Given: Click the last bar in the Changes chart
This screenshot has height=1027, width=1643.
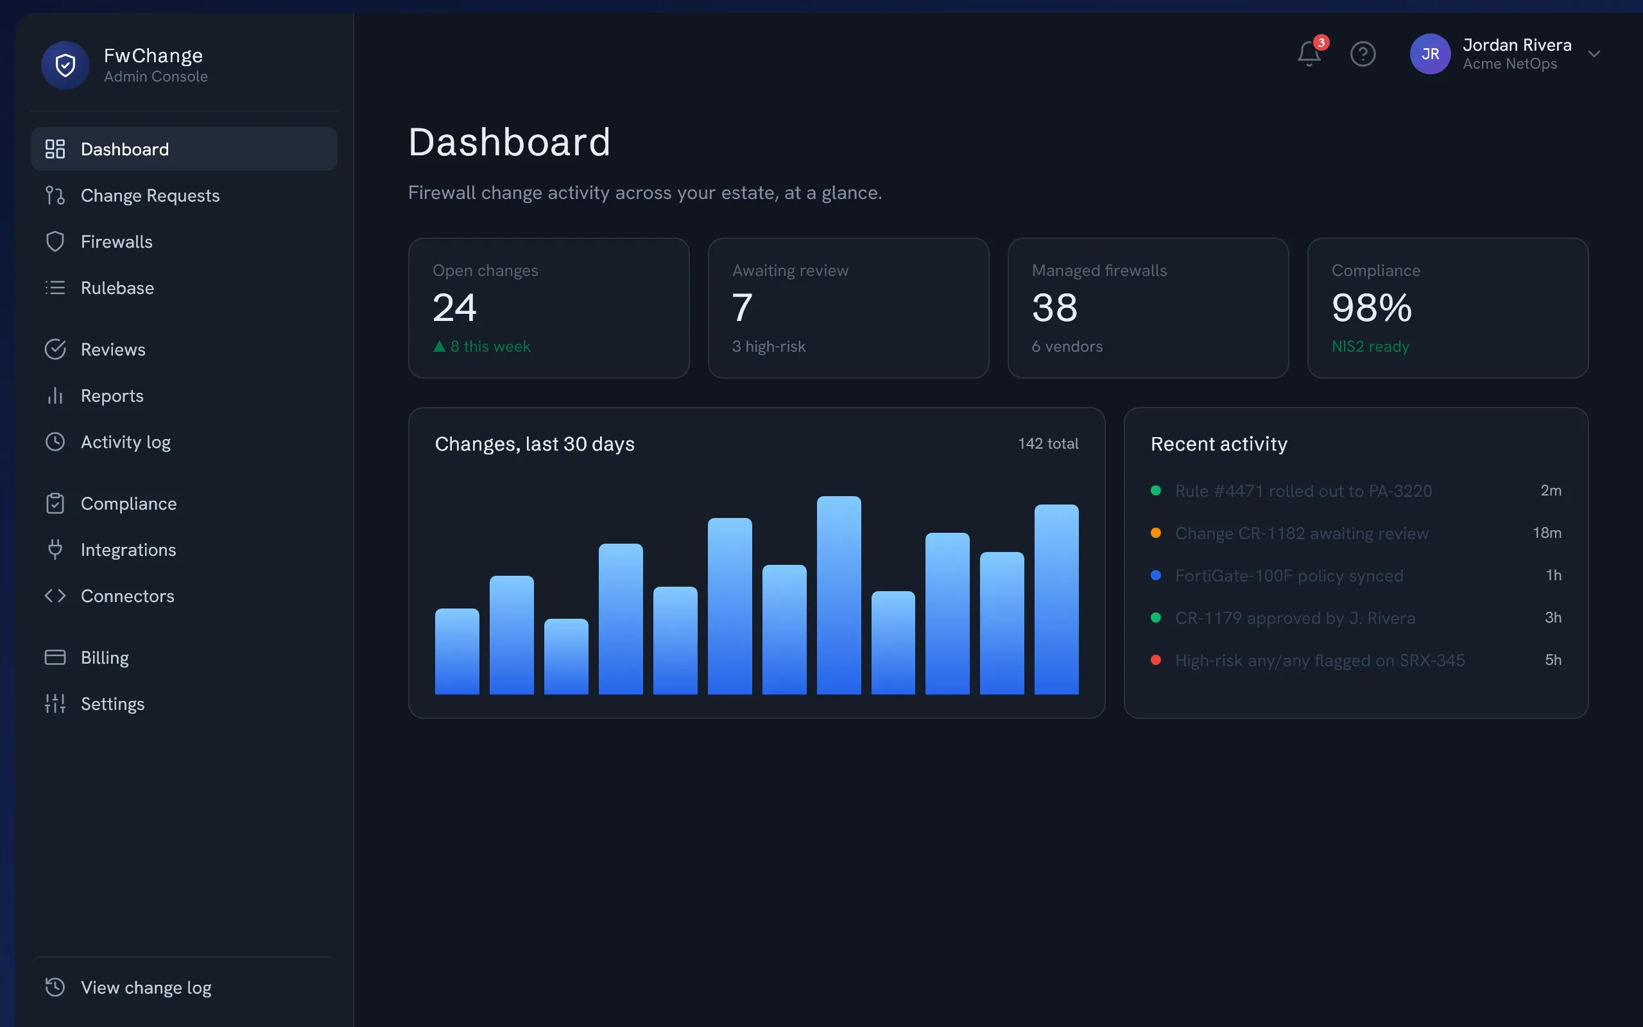Looking at the screenshot, I should 1056,599.
